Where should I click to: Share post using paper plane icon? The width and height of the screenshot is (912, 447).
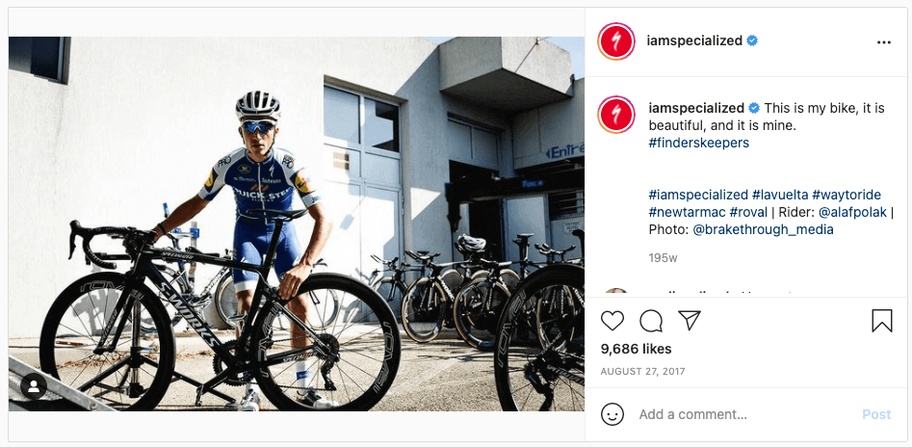coord(690,320)
